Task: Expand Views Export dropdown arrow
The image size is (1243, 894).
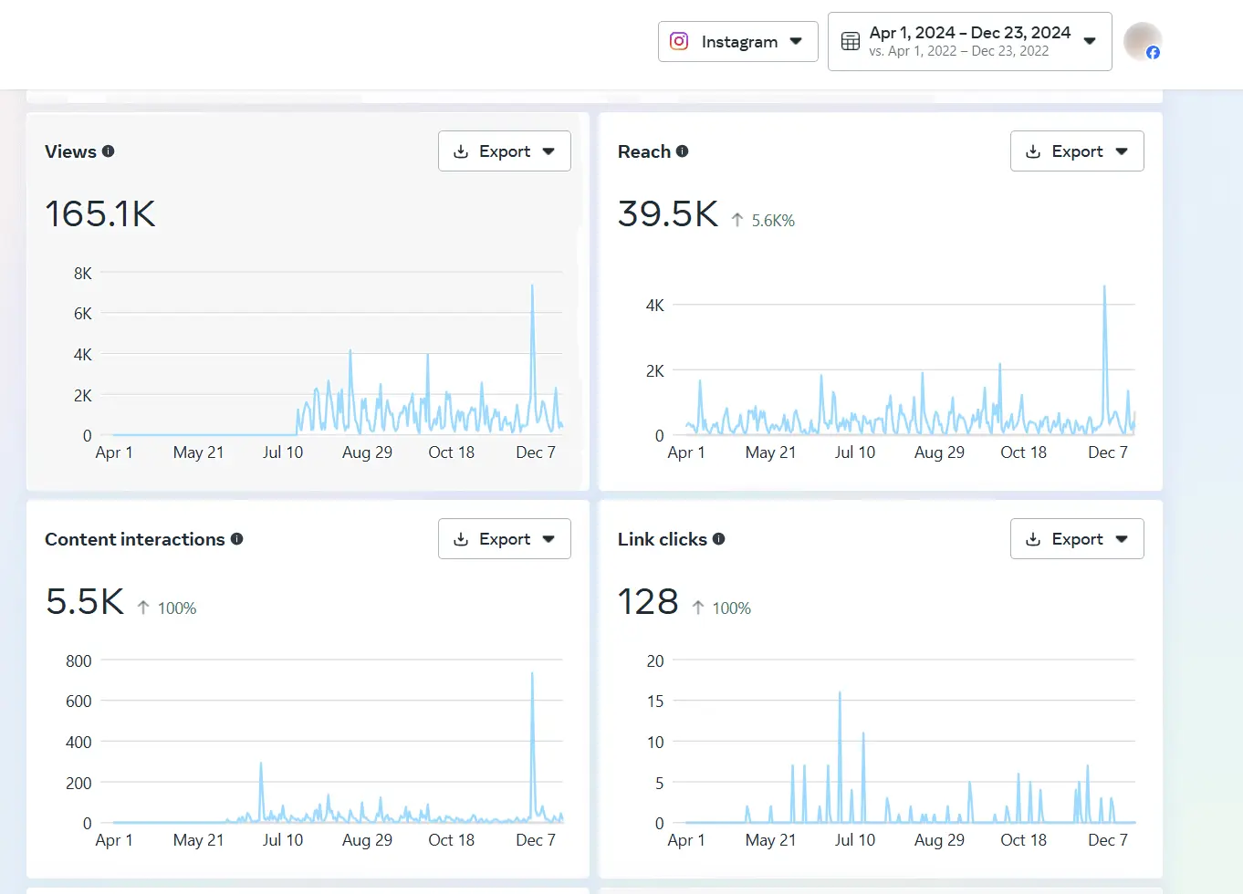Action: pyautogui.click(x=548, y=151)
